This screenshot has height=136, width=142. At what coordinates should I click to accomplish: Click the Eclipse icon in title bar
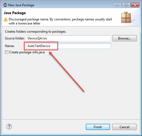pyautogui.click(x=5, y=5)
